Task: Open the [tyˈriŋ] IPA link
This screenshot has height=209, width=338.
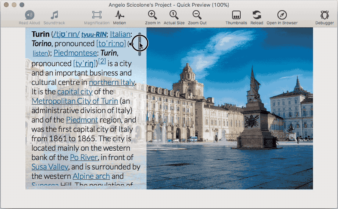Action: (85, 63)
